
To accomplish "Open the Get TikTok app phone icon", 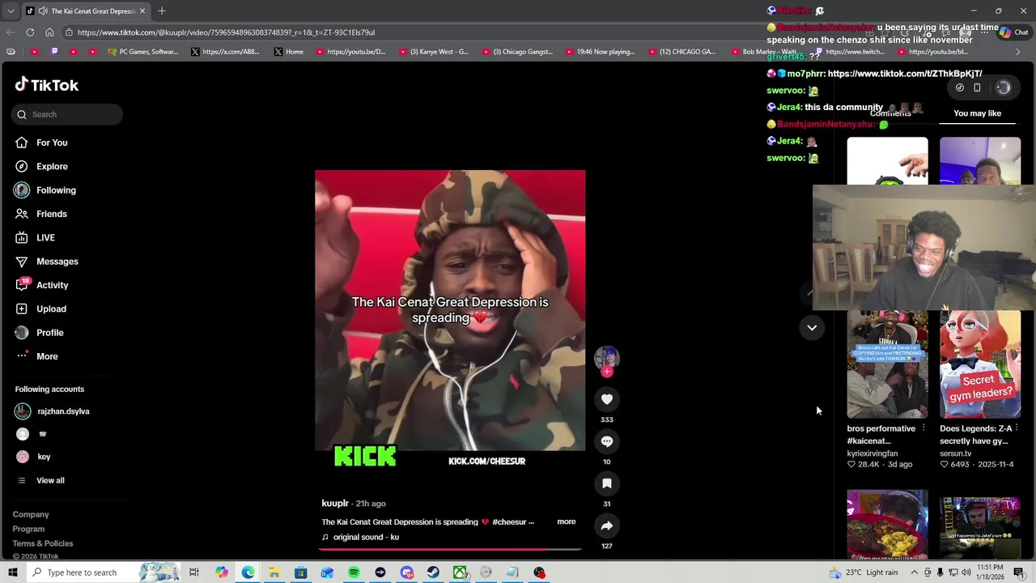I will point(977,87).
